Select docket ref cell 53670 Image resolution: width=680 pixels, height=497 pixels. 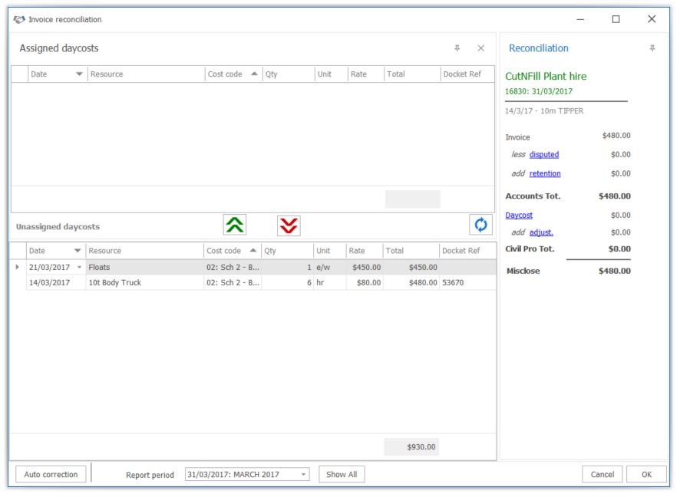[x=468, y=282]
